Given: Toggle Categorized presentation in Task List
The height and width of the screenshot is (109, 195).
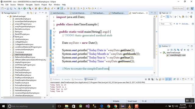Looking at the screenshot, I should pos(168,17).
